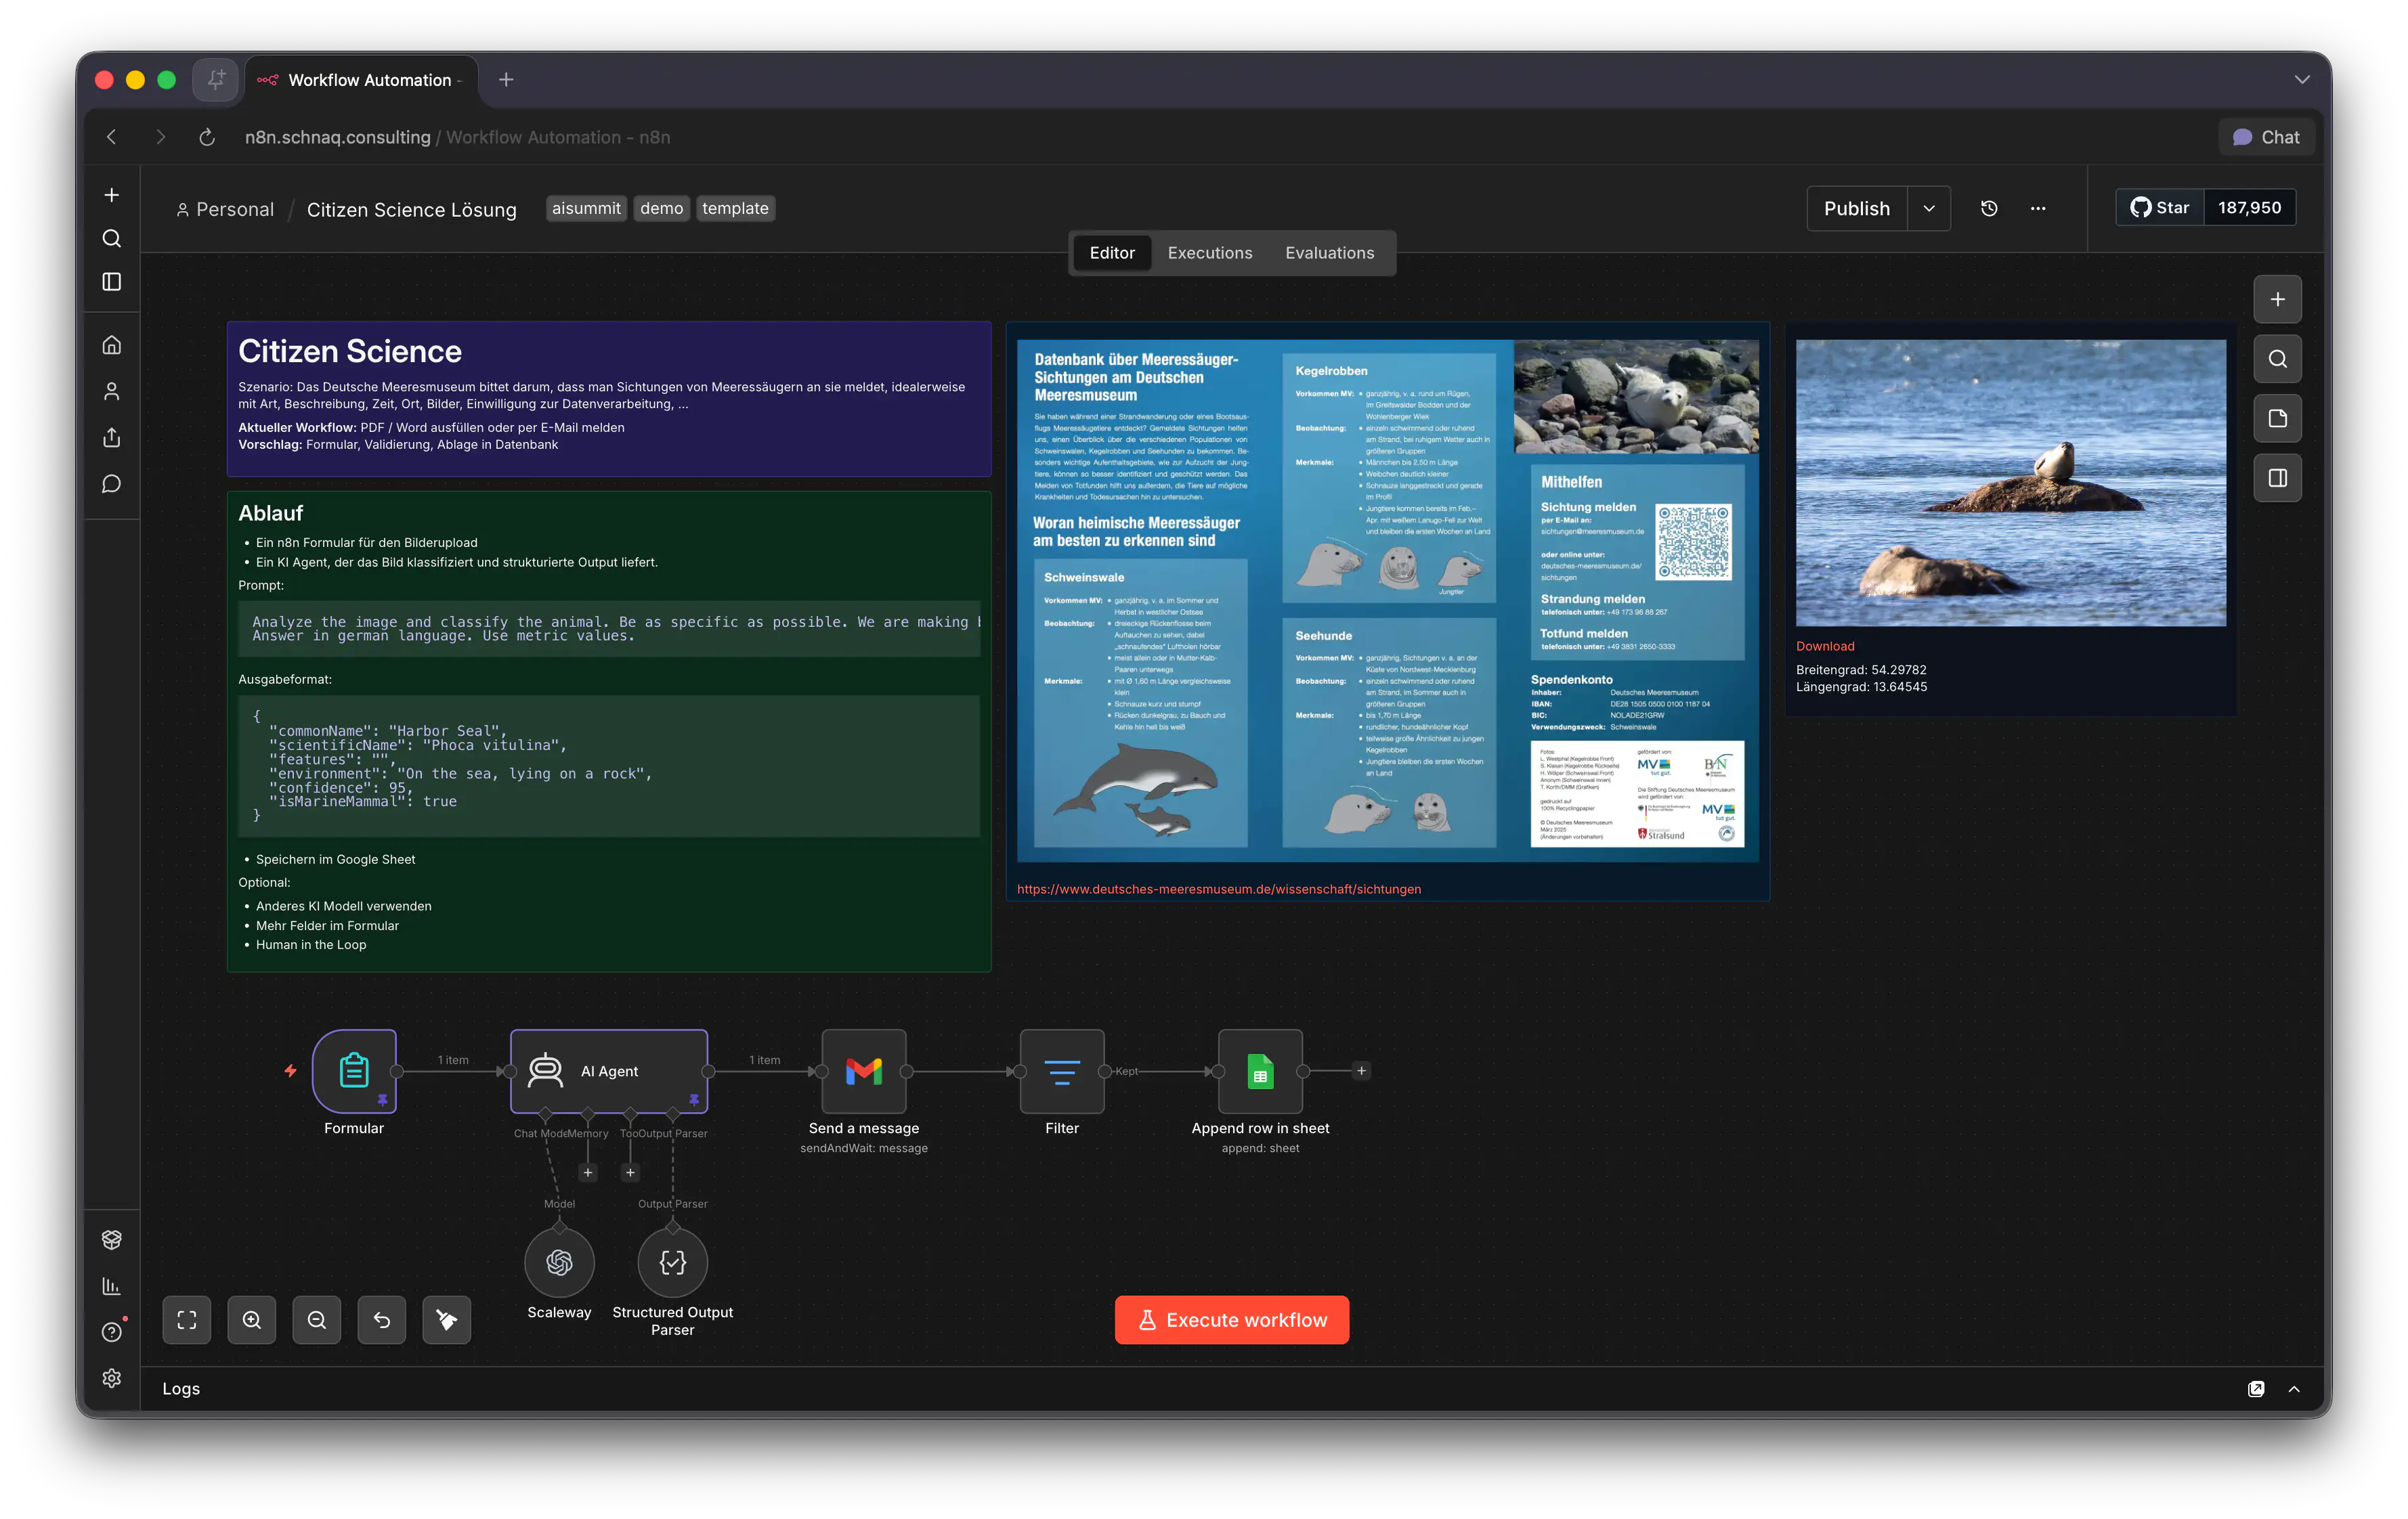This screenshot has height=1519, width=2408.
Task: Click the Download link under seal photo
Action: click(x=1825, y=646)
